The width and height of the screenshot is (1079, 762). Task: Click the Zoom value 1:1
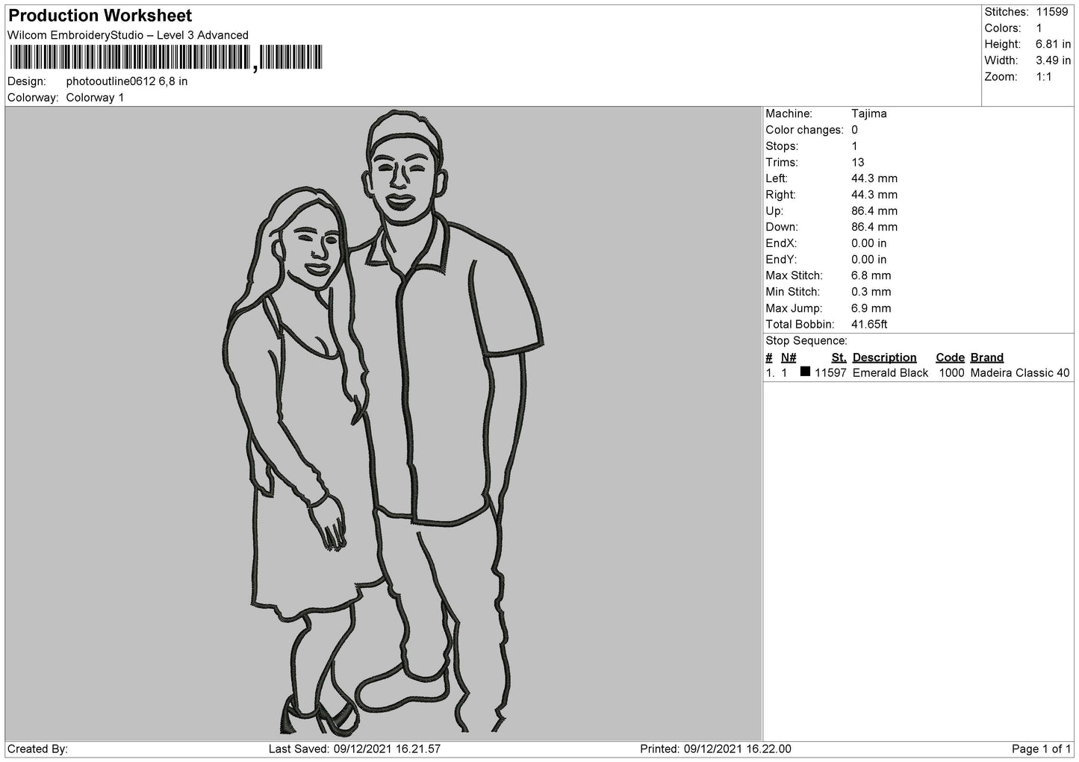tap(1044, 77)
